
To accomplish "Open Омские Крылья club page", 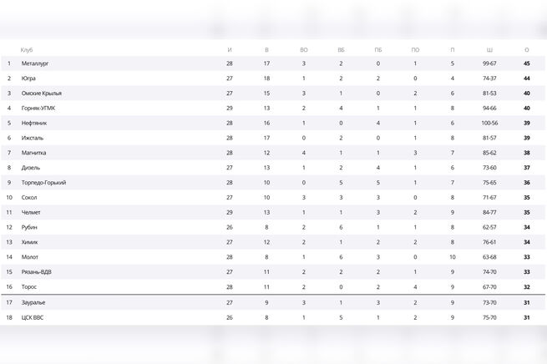I will (42, 94).
